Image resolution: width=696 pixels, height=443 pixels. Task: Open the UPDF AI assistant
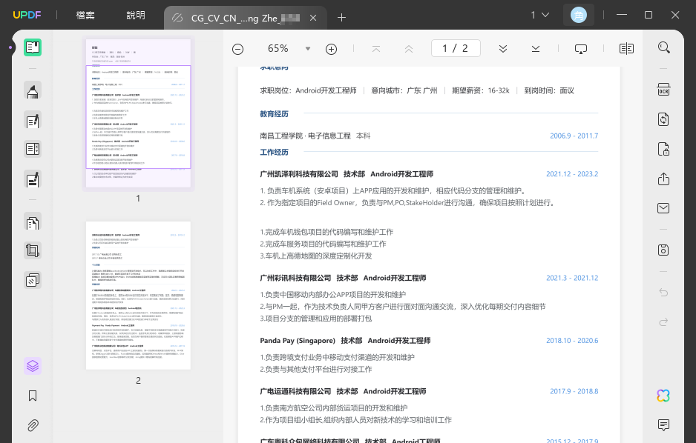tap(663, 396)
